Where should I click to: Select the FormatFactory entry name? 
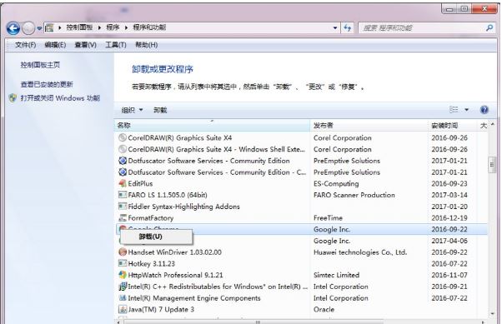tap(150, 218)
